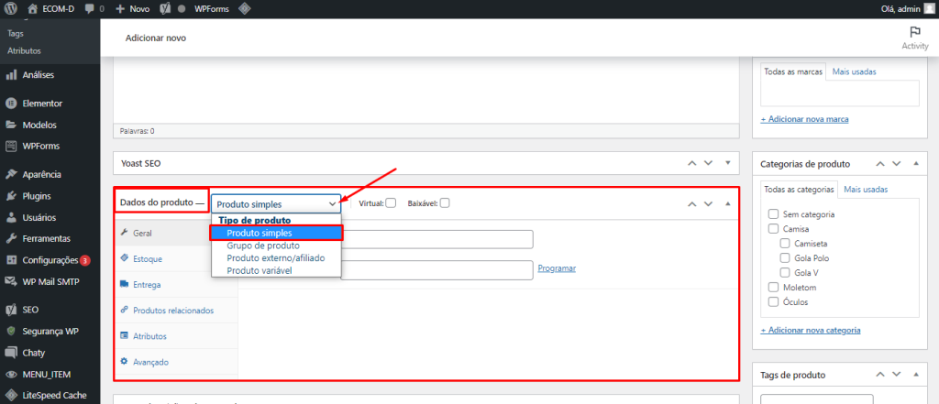Viewport: 939px width, 404px height.
Task: Check the Óculos category
Action: click(x=773, y=301)
